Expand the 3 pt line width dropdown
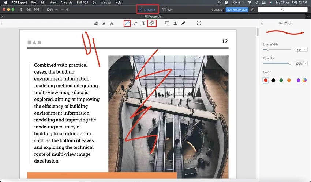311x182 pixels. [301, 49]
